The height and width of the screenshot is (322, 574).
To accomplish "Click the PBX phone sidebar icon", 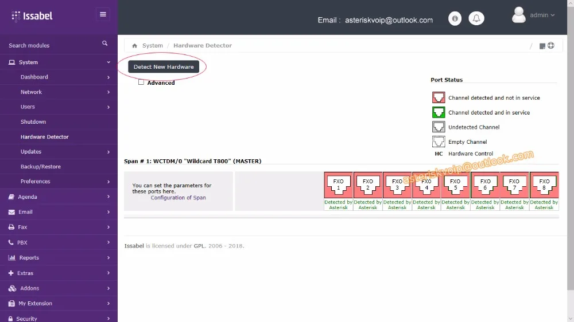I will pyautogui.click(x=10, y=242).
